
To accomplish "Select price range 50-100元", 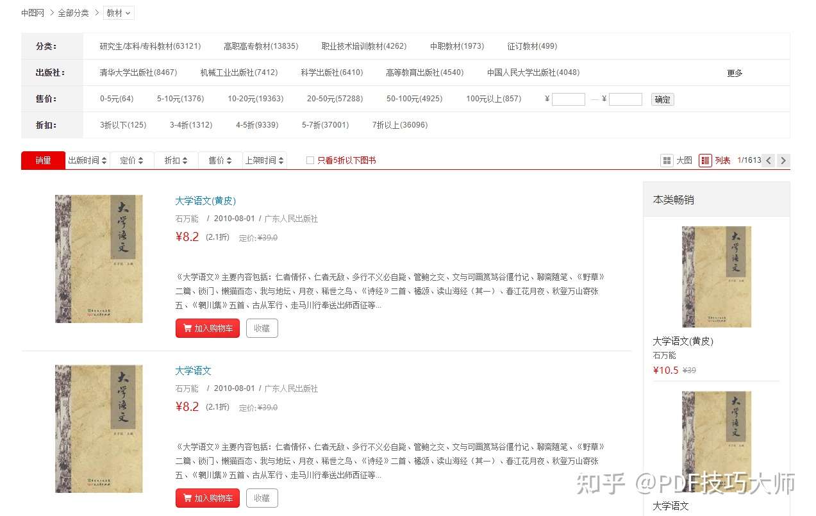I will pyautogui.click(x=415, y=99).
